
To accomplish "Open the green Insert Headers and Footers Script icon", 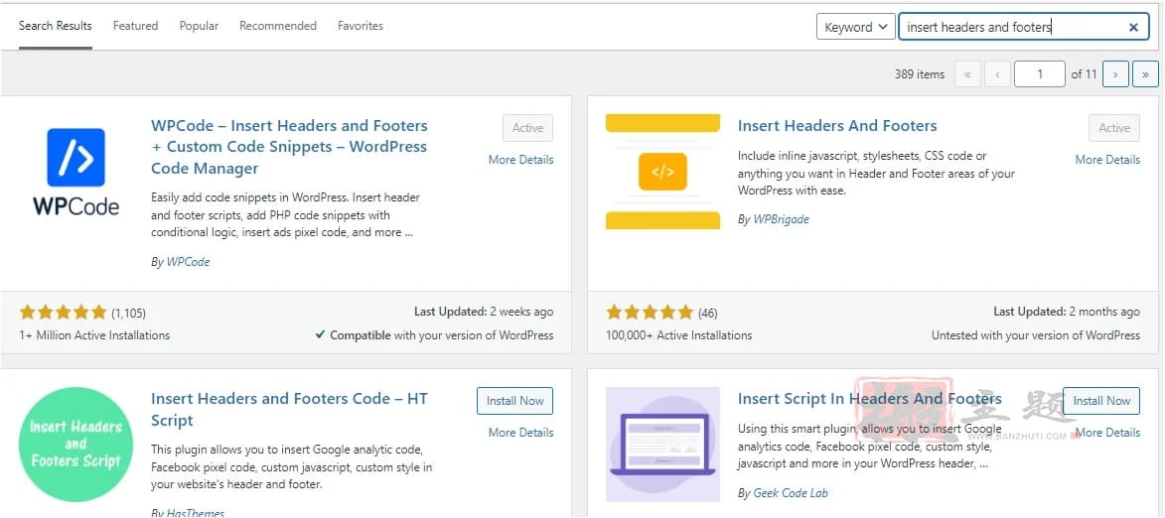I will 75,445.
